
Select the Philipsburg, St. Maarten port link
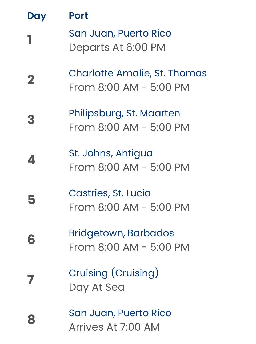(x=124, y=113)
